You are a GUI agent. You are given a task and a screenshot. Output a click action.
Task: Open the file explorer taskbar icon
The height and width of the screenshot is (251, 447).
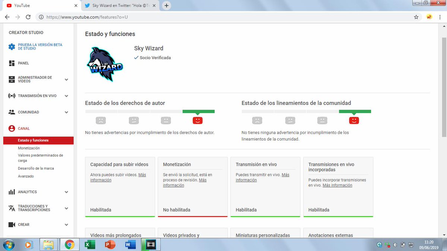click(x=48, y=245)
